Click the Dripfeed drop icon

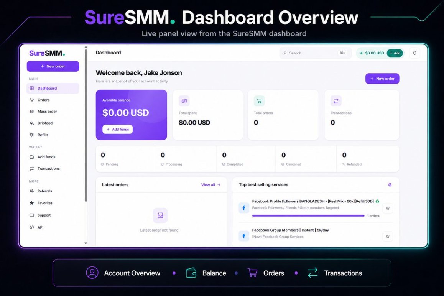click(32, 123)
